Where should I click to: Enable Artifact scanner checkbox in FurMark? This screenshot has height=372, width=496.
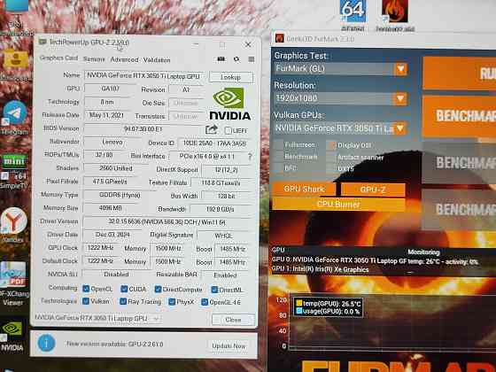coord(331,158)
